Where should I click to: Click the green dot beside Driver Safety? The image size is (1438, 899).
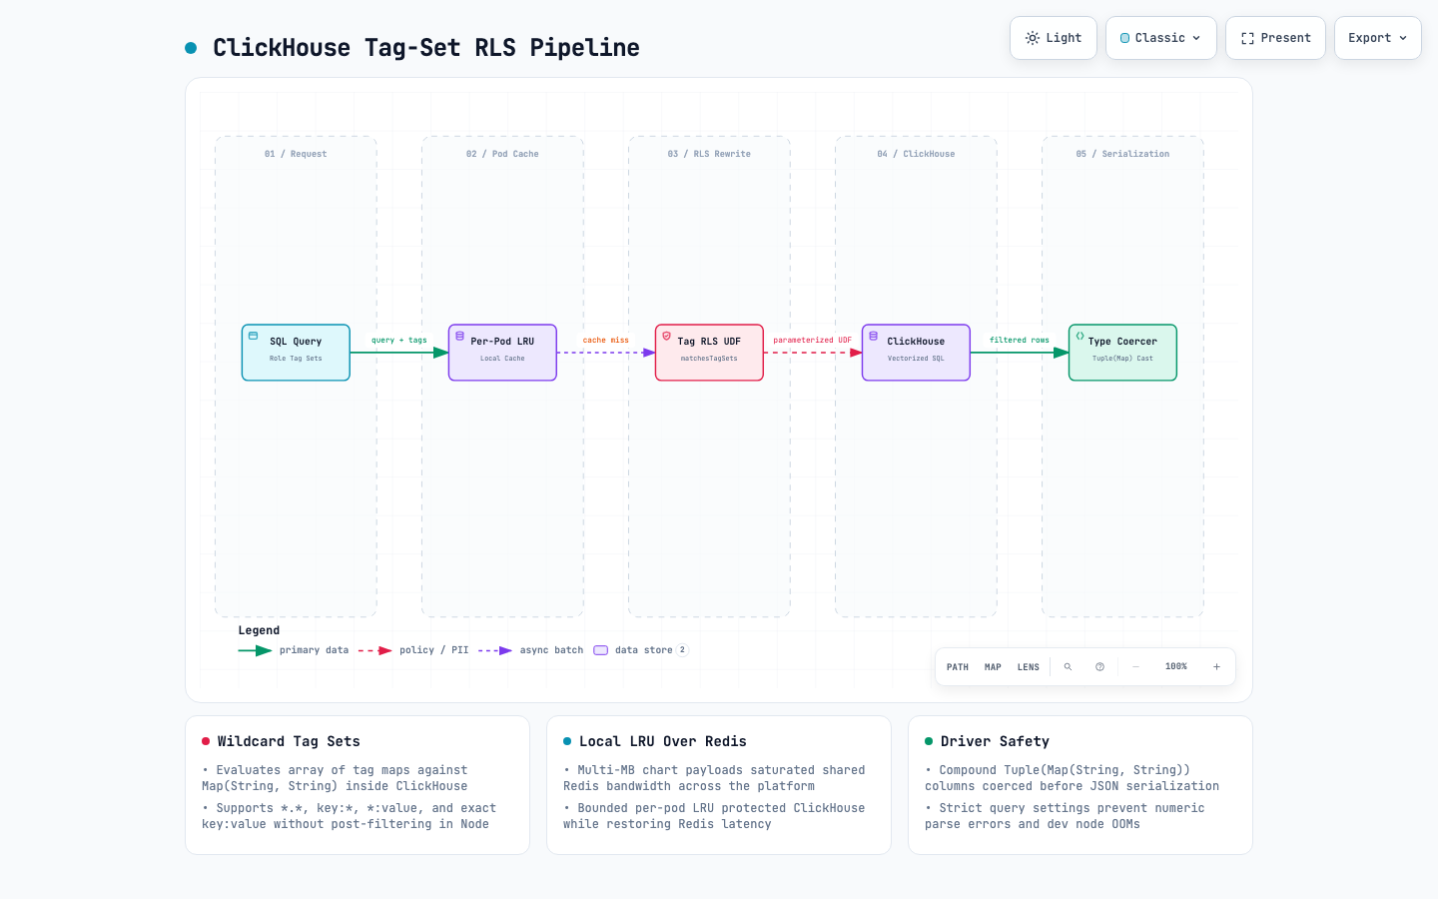[929, 741]
